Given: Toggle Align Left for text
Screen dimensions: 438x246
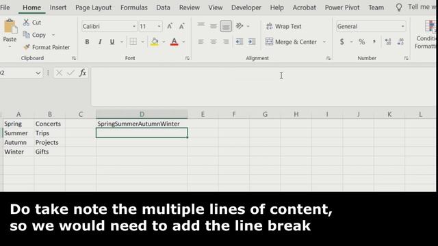Looking at the screenshot, I should 201,42.
